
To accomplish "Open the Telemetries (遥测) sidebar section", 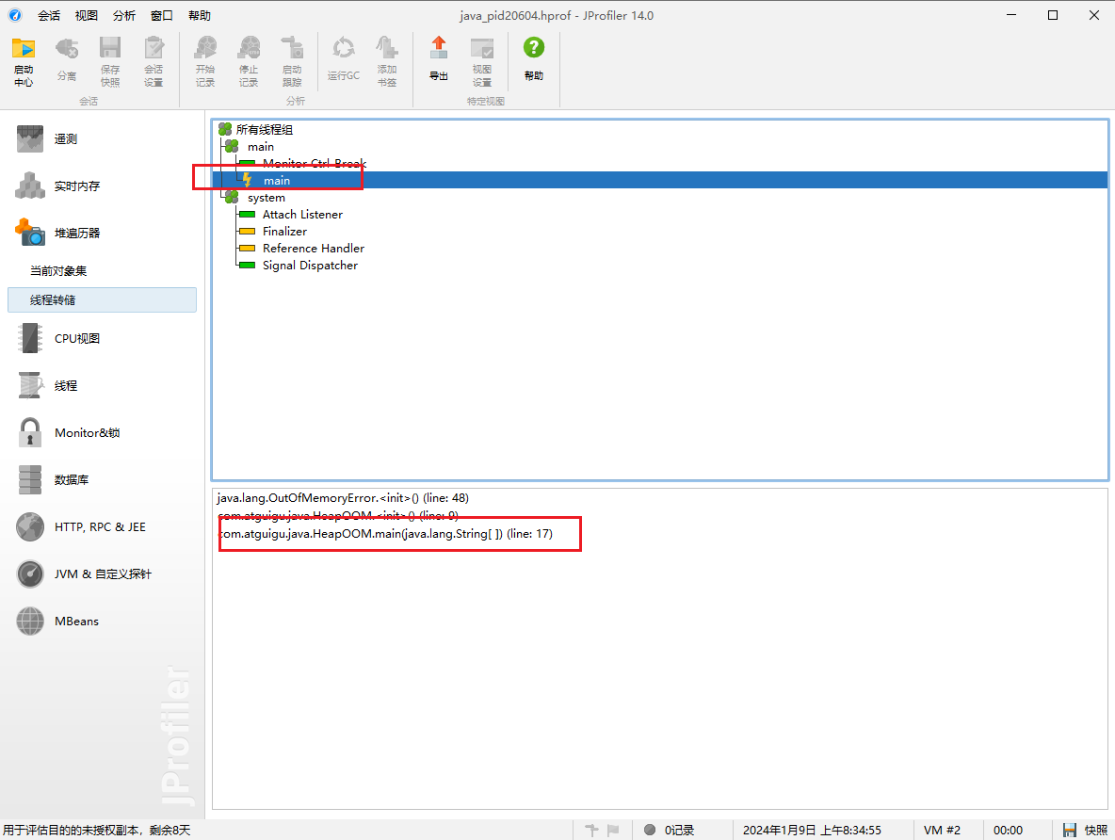I will pyautogui.click(x=102, y=138).
